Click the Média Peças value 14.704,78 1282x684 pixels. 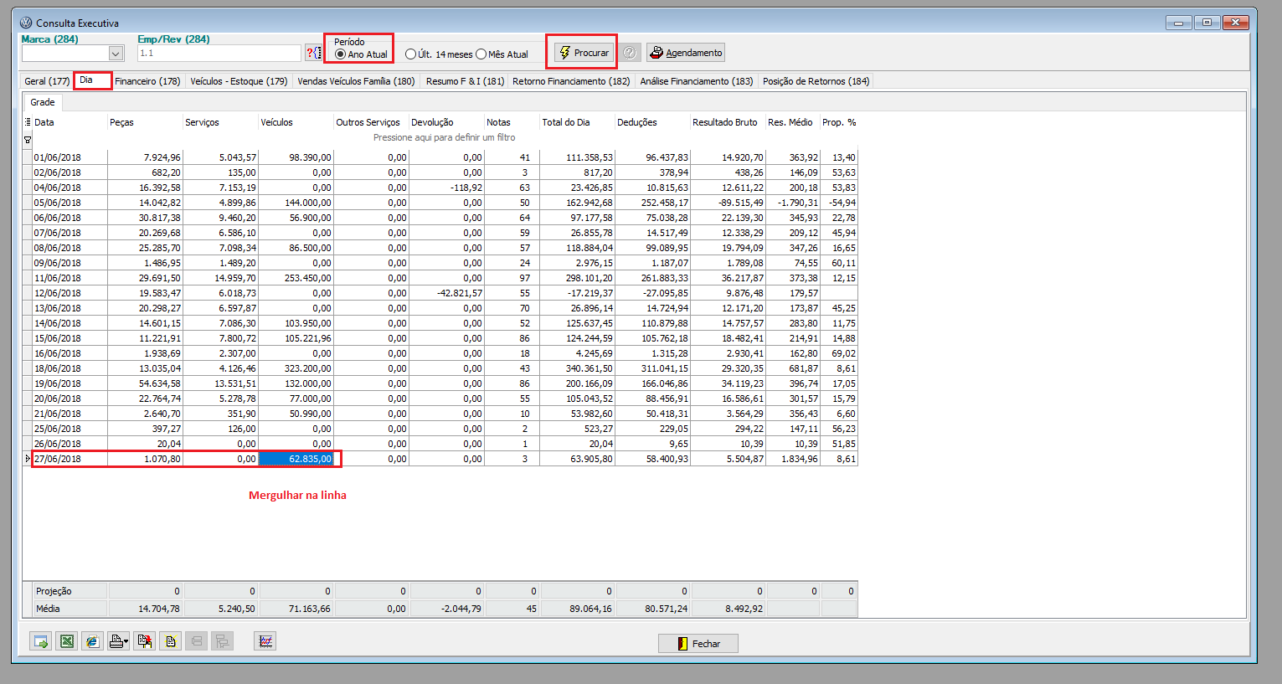[x=145, y=609]
